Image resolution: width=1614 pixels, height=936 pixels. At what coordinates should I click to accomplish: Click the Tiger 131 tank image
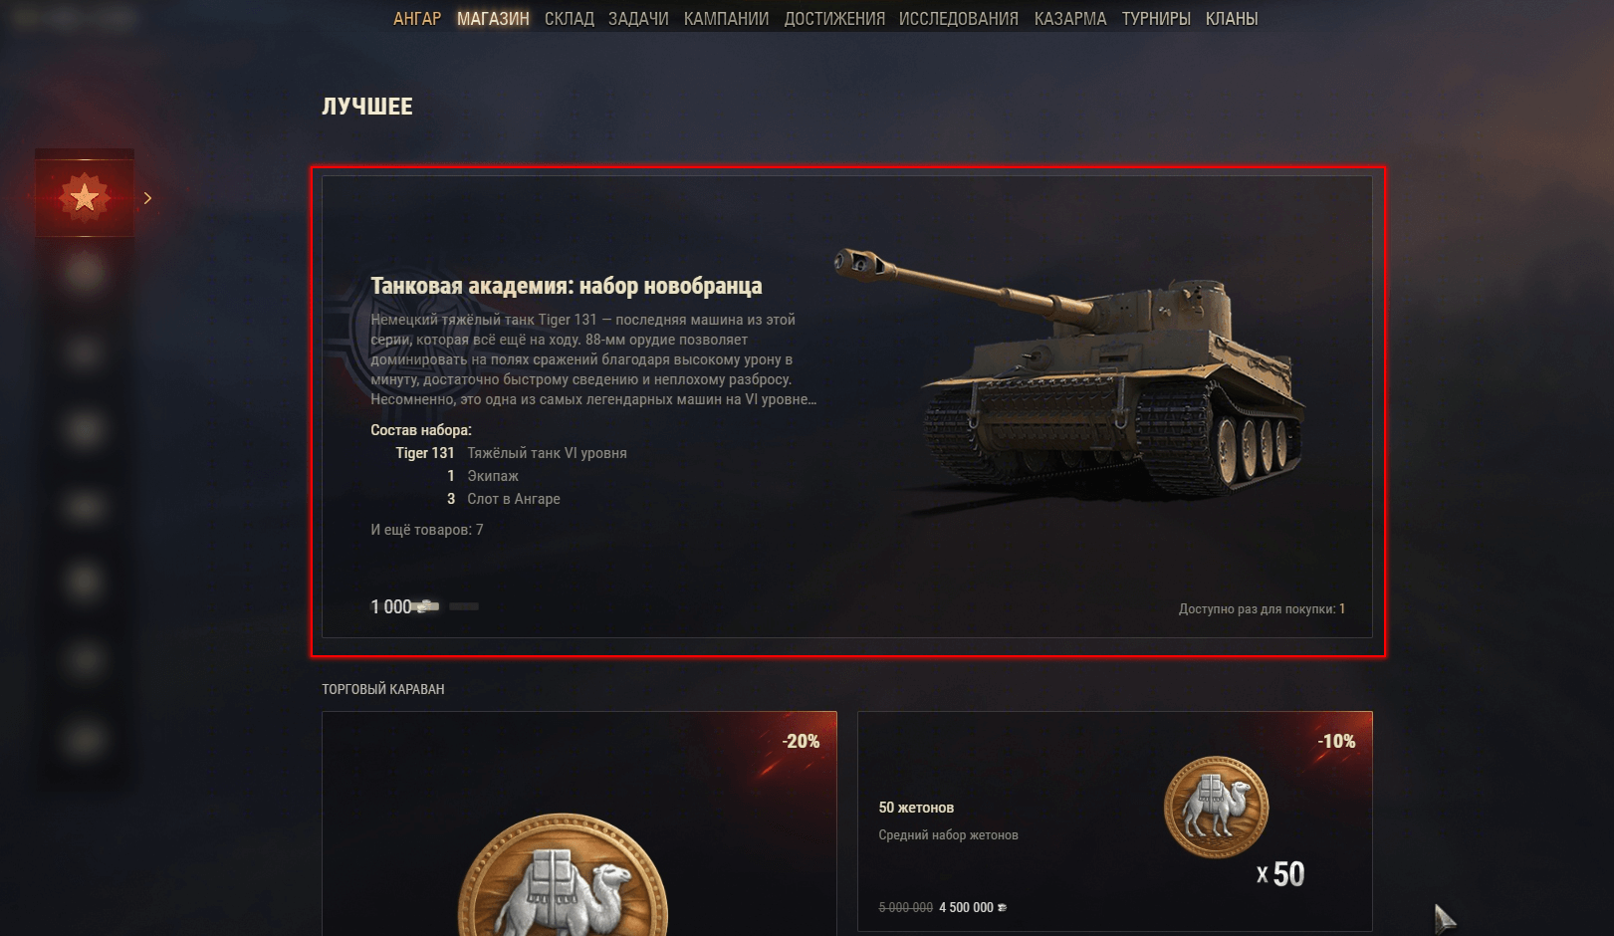coord(1069,373)
